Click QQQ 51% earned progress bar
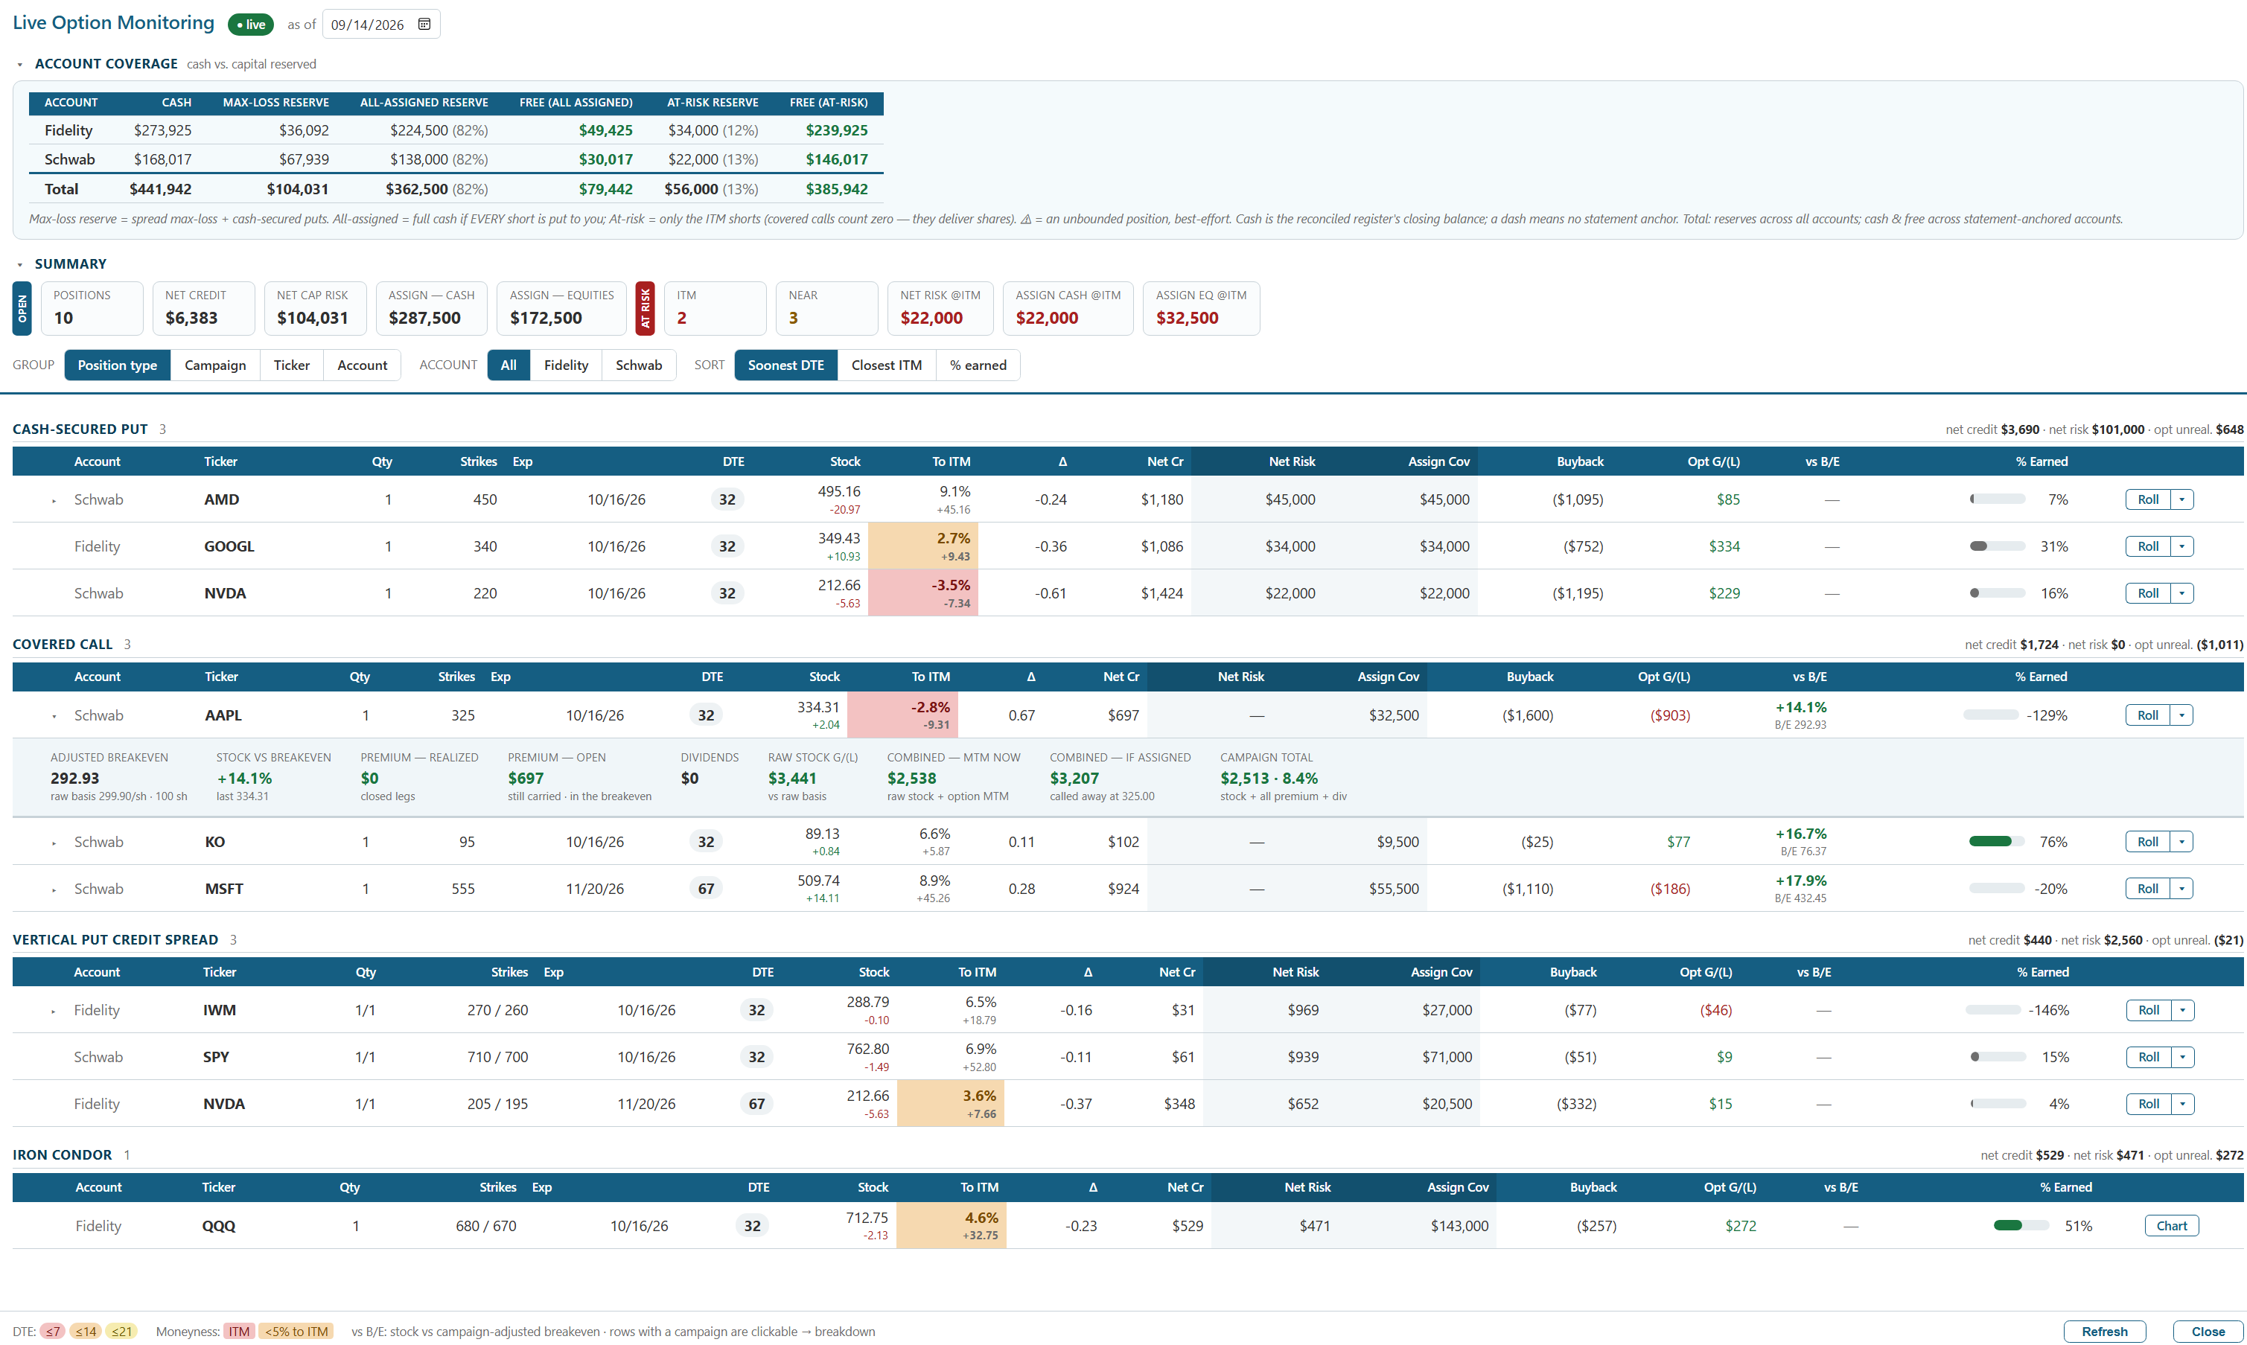 coord(2021,1226)
